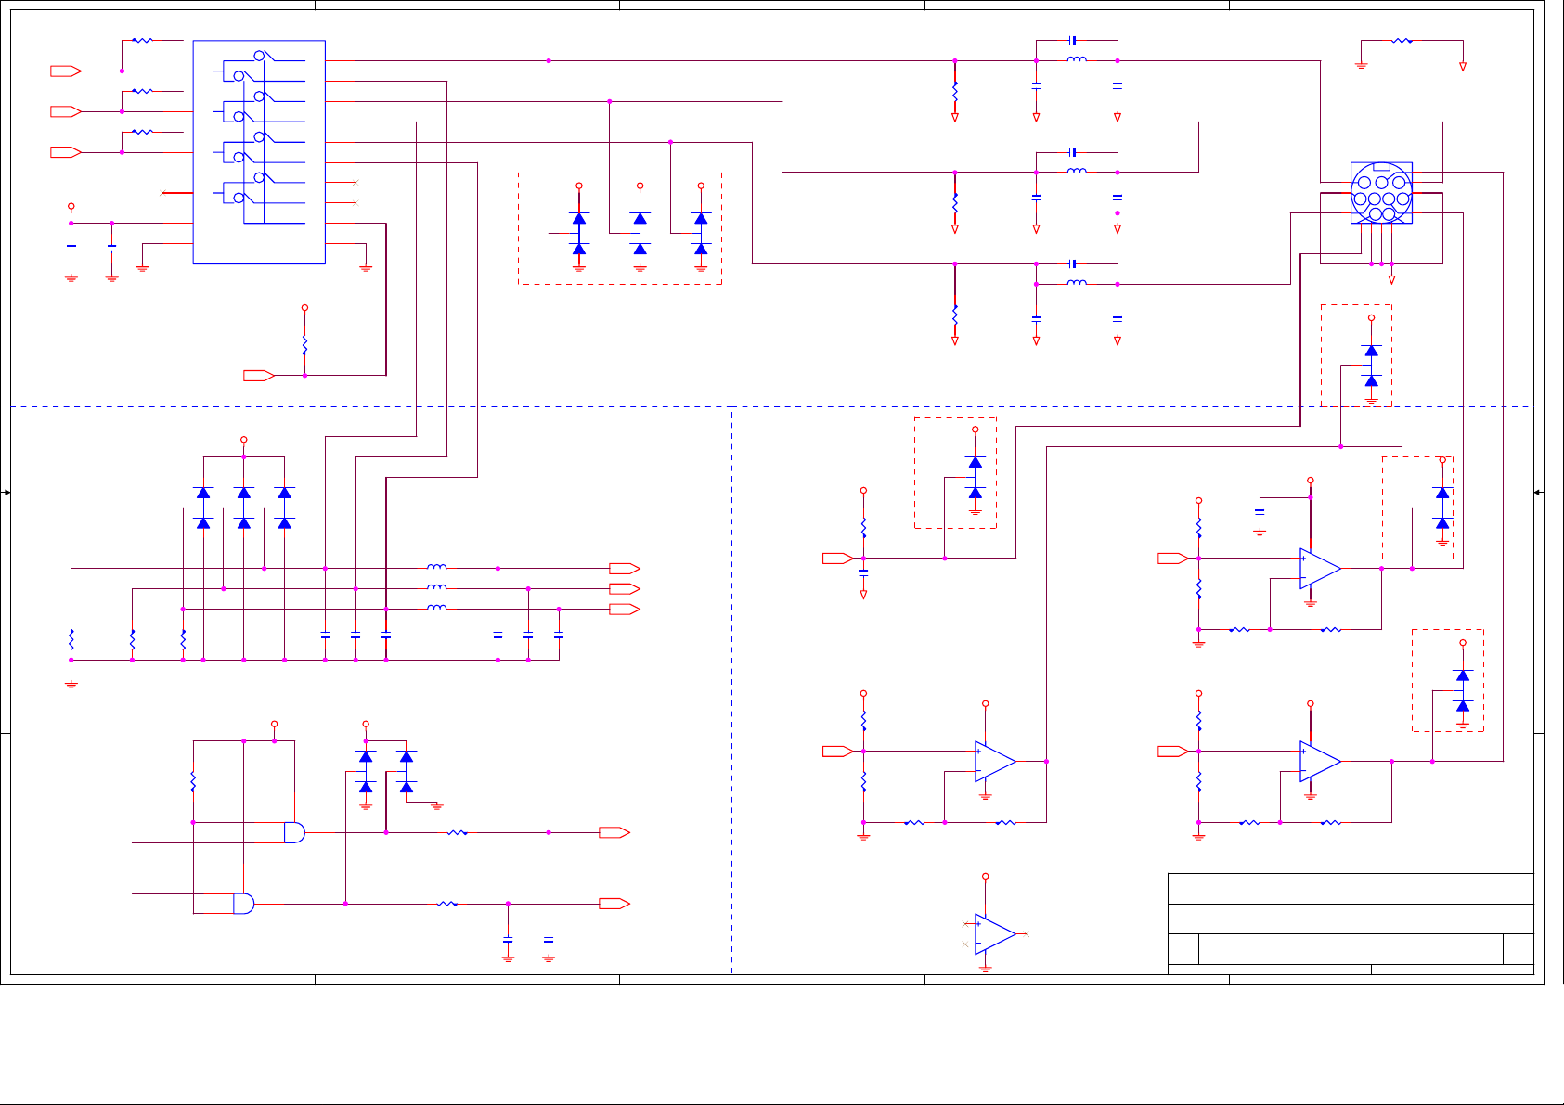Click red dashed diode clamp just below the connector
Viewport: 1564px width, 1105px height.
pyautogui.click(x=1356, y=355)
